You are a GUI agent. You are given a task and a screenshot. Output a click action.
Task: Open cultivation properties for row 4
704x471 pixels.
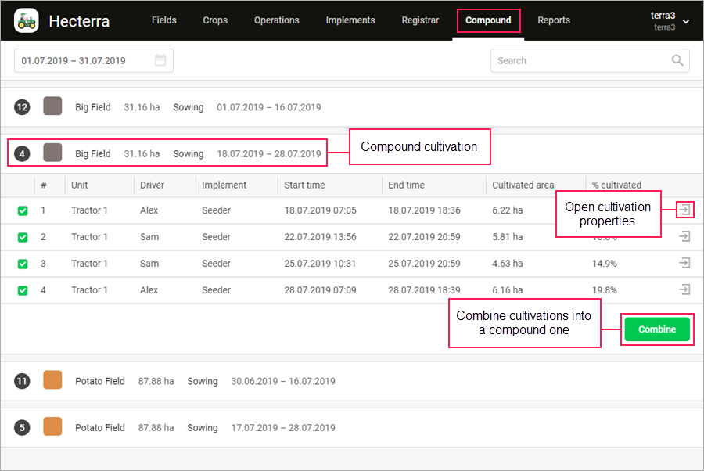coord(684,289)
